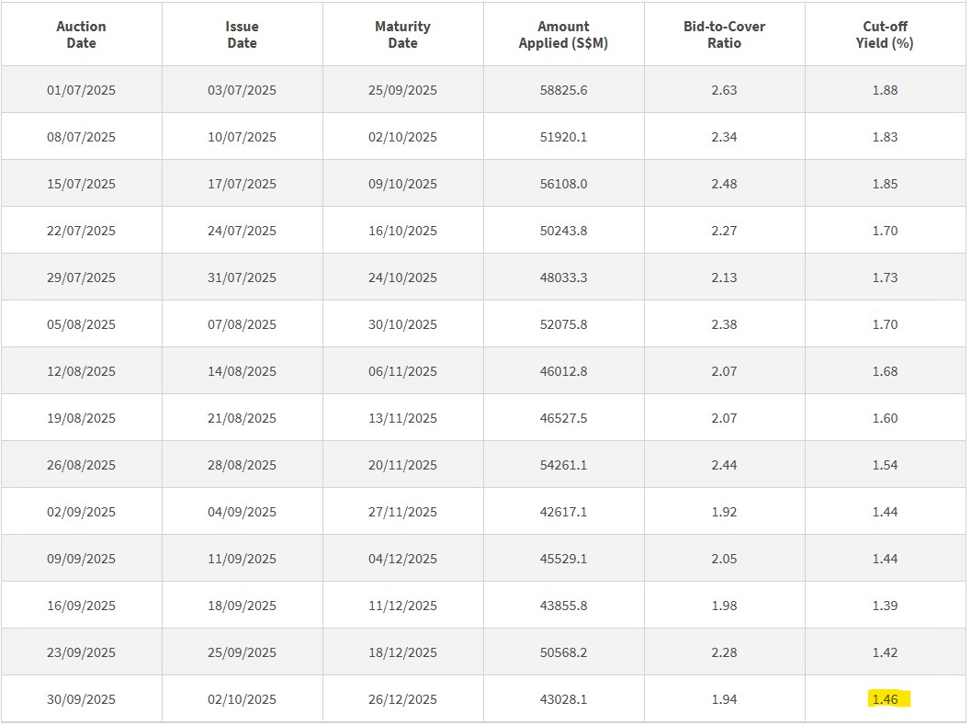Select cut-off yield 1.88

885,90
